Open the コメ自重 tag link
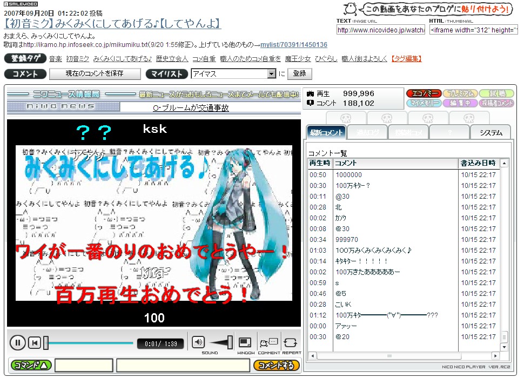The image size is (524, 378). 204,59
